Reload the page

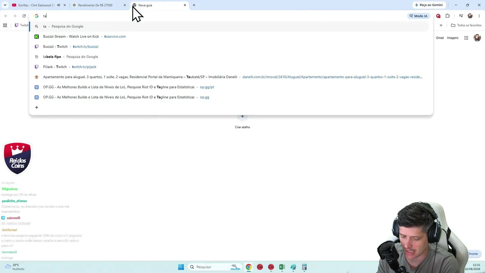tap(24, 16)
